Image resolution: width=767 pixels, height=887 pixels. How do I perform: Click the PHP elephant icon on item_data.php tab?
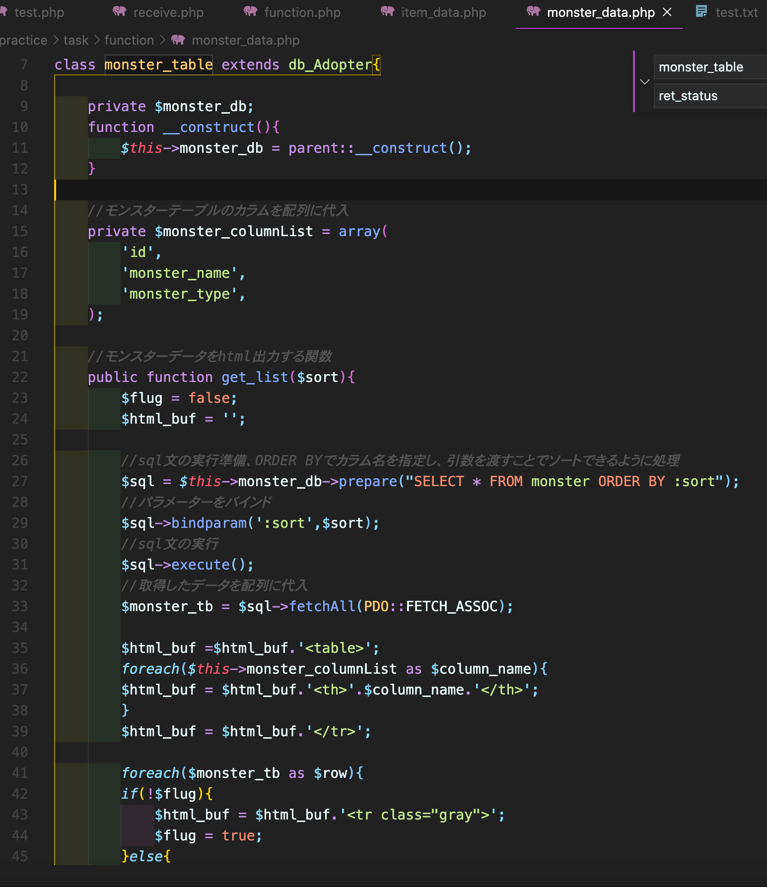point(388,11)
